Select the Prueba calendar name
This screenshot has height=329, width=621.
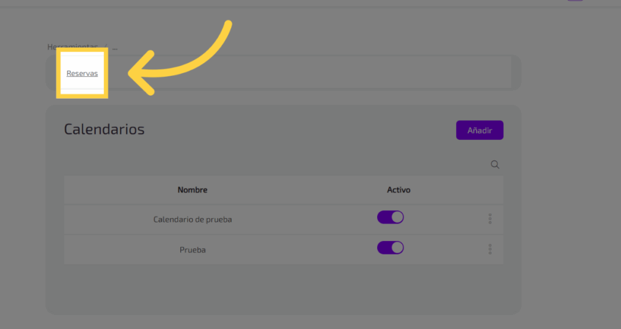pos(192,250)
